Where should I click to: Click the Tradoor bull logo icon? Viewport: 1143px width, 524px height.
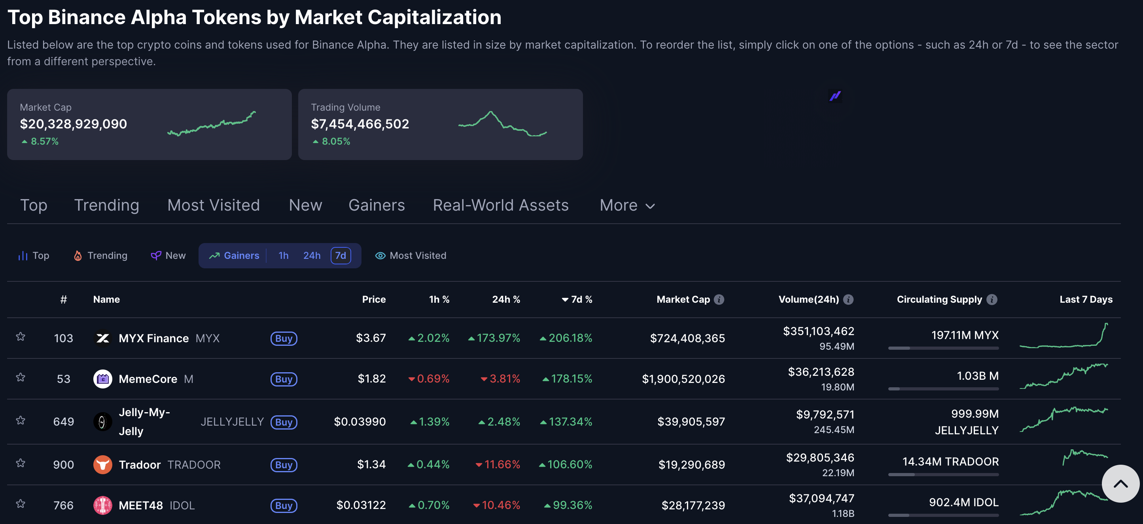102,465
